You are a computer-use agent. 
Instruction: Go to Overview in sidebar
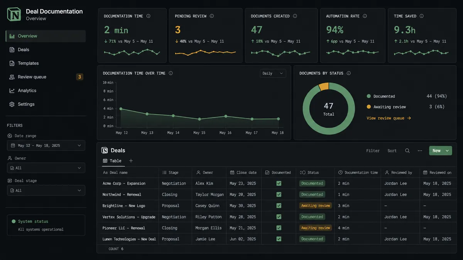pos(46,36)
